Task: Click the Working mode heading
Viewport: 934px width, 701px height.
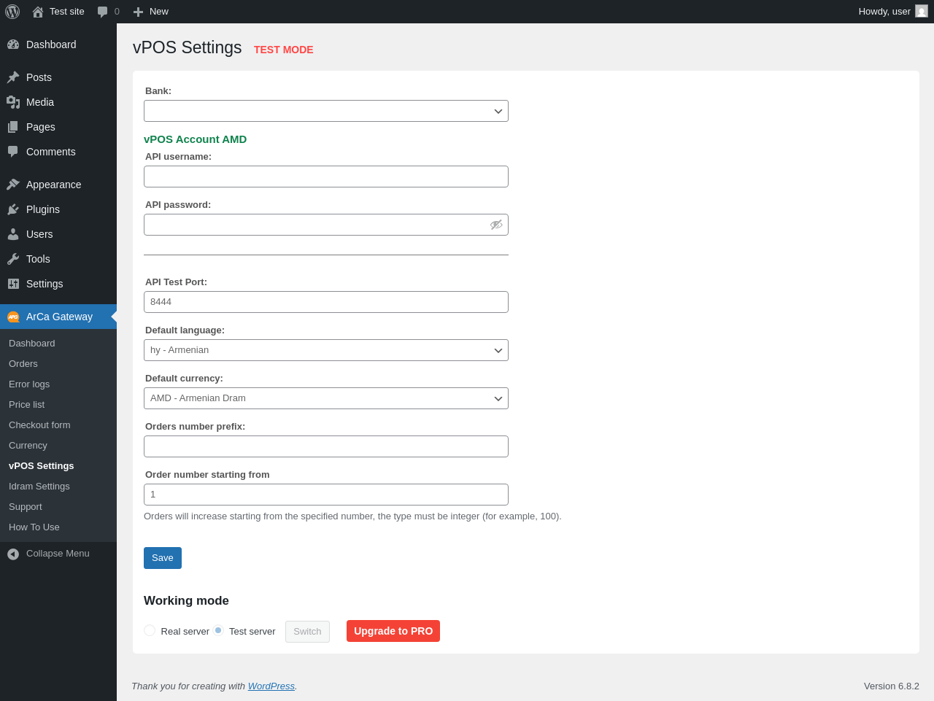Action: 186,601
